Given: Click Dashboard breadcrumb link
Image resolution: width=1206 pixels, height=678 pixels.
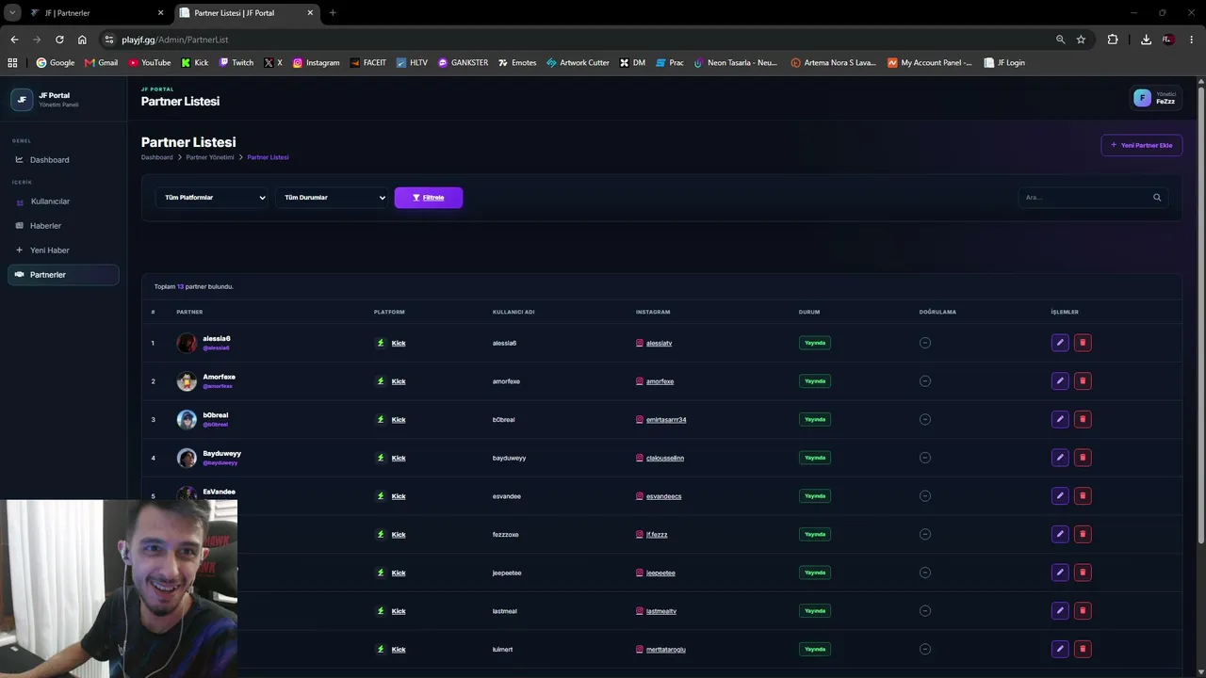Looking at the screenshot, I should 157,157.
